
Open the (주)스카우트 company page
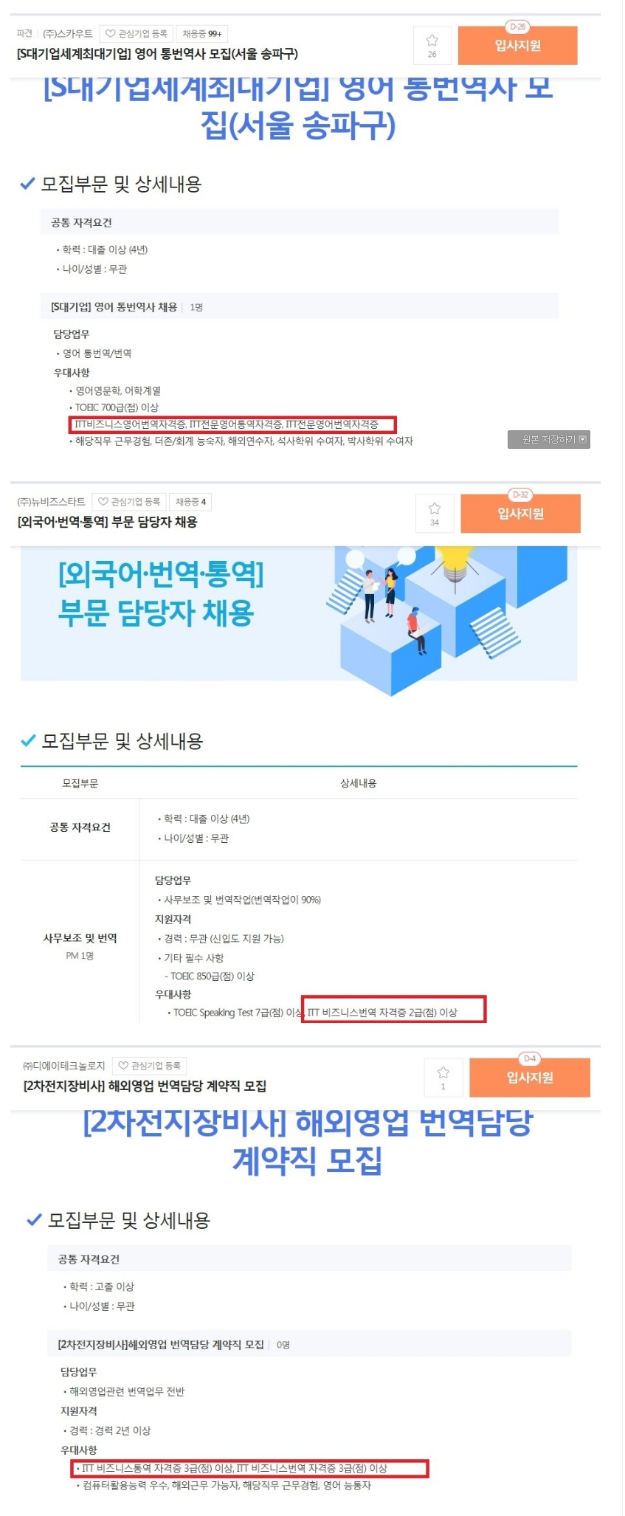[x=68, y=34]
